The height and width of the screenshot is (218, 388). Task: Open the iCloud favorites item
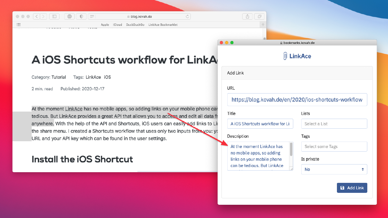click(117, 25)
